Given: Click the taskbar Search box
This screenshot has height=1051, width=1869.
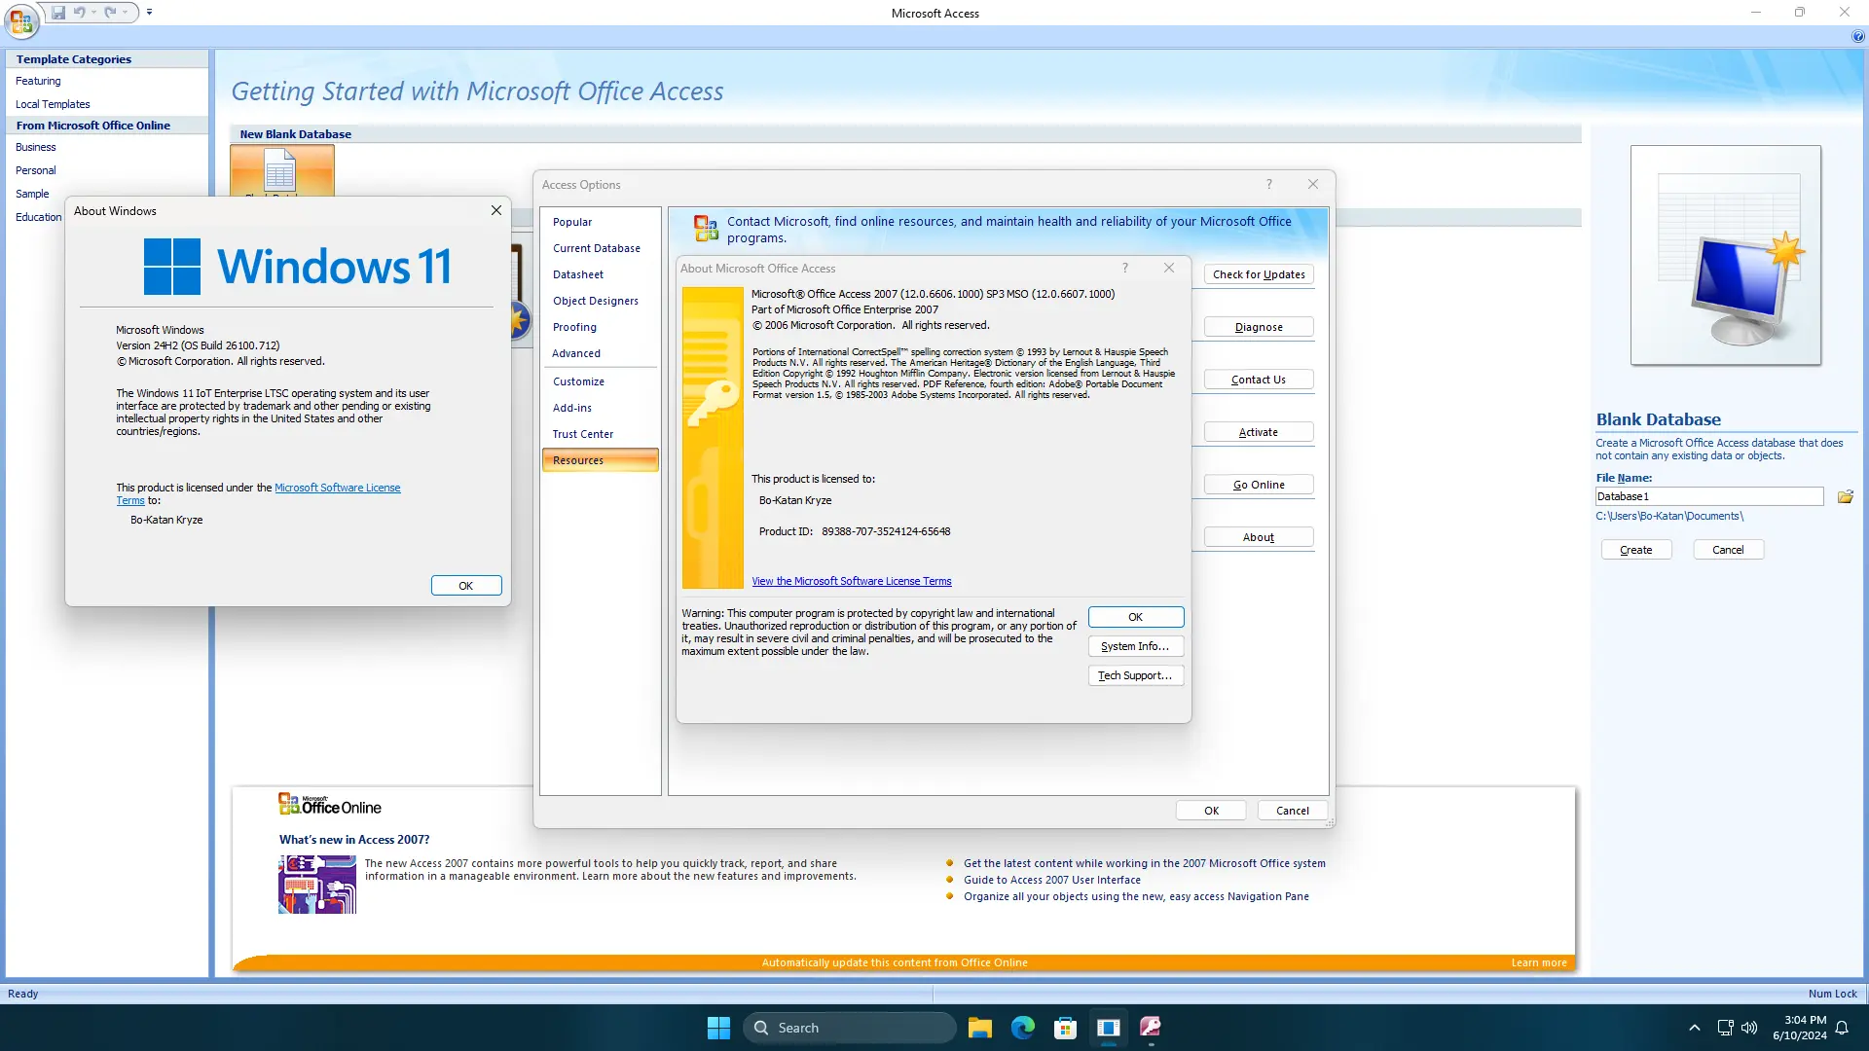Looking at the screenshot, I should tap(850, 1028).
